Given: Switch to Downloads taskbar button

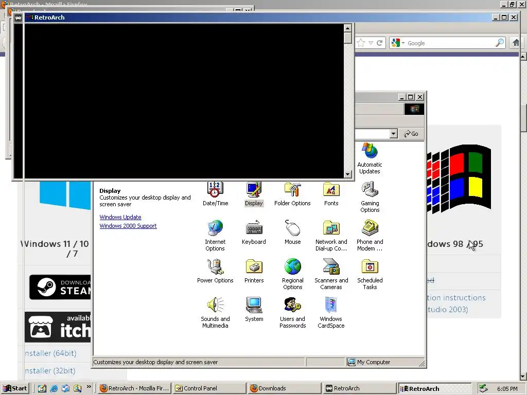Looking at the screenshot, I should click(284, 388).
